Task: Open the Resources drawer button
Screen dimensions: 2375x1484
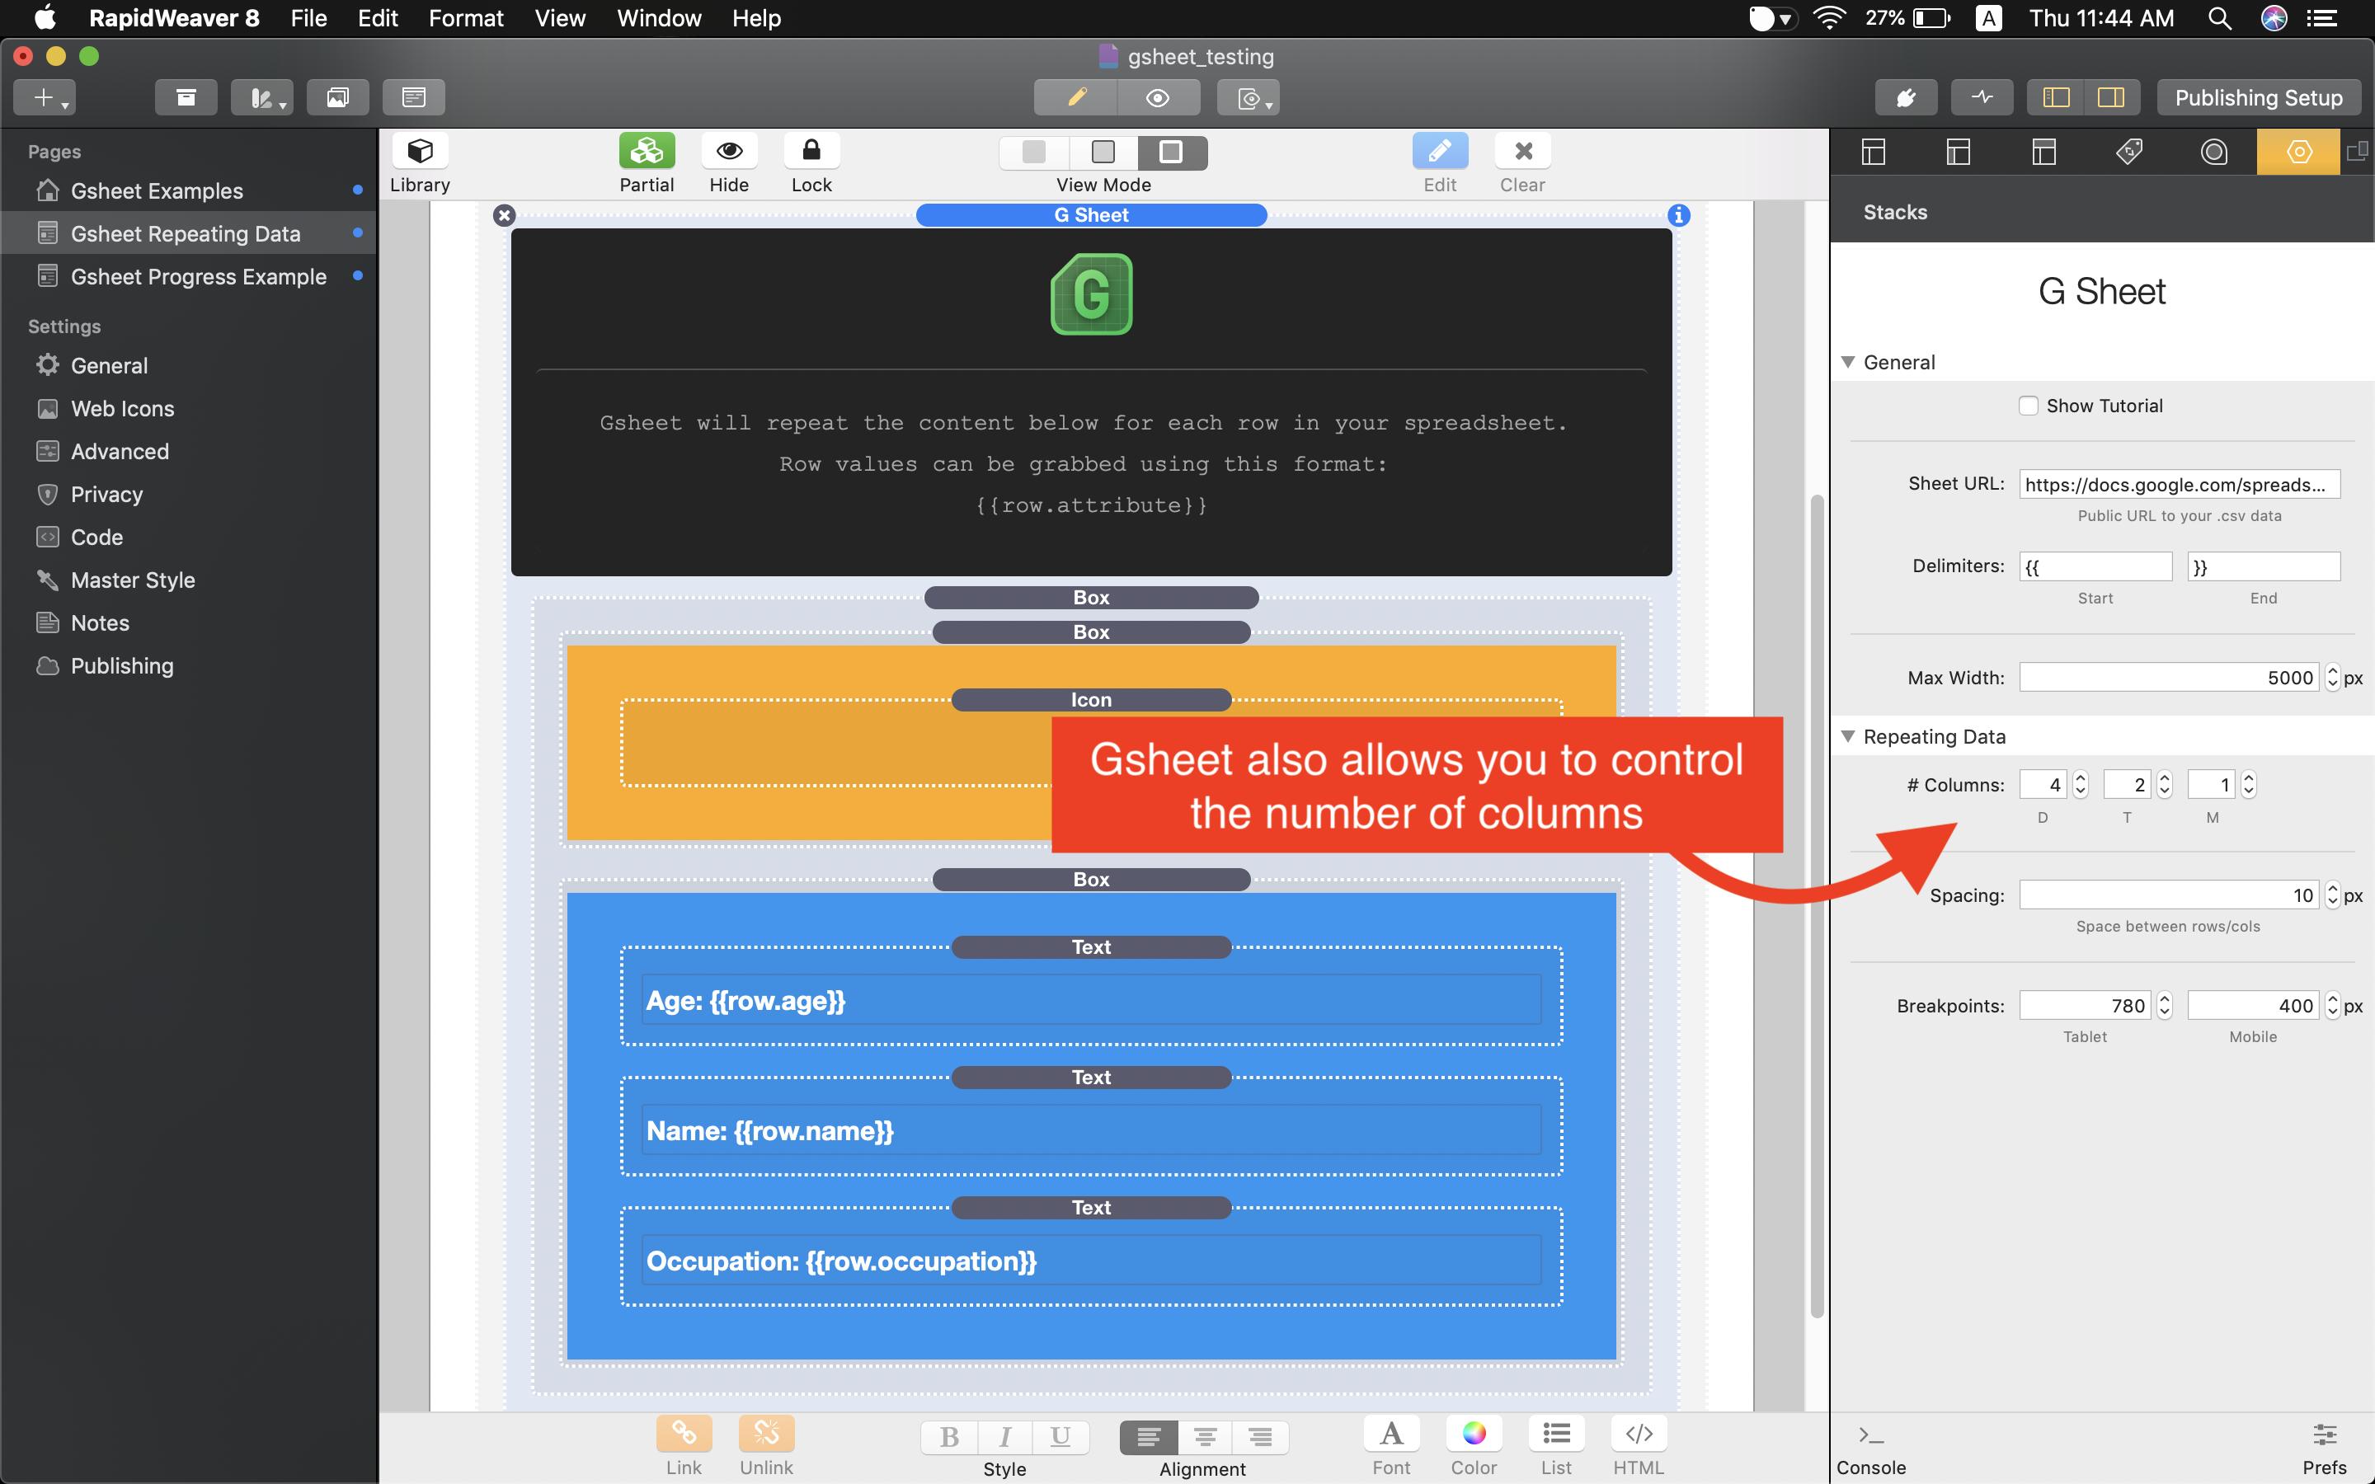Action: click(x=186, y=97)
